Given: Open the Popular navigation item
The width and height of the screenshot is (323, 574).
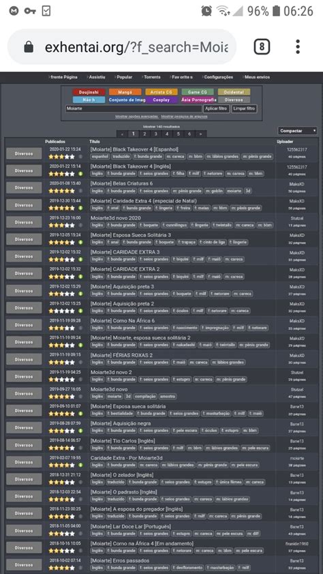Looking at the screenshot, I should tap(123, 77).
